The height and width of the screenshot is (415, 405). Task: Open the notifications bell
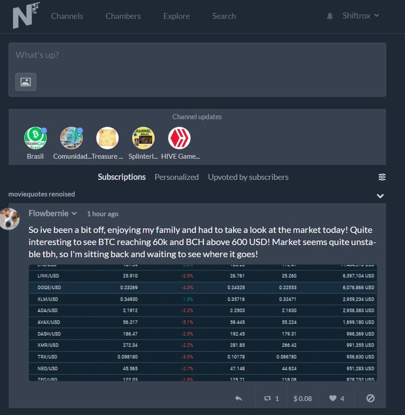pyautogui.click(x=329, y=16)
